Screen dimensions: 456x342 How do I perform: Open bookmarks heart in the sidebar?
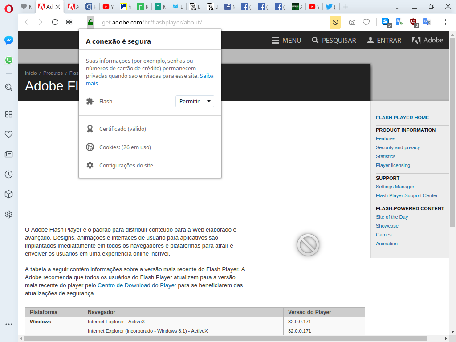pos(9,134)
